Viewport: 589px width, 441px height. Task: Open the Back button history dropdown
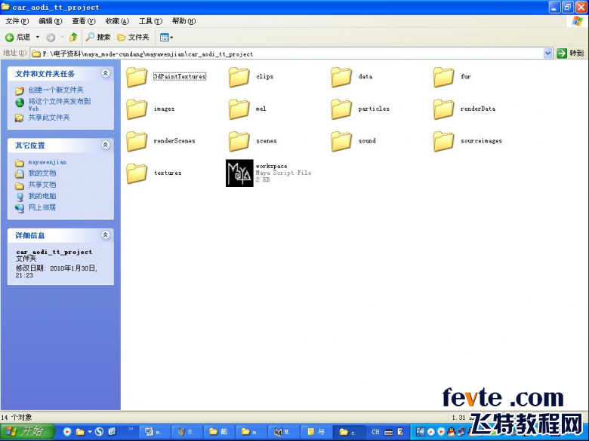pyautogui.click(x=37, y=37)
